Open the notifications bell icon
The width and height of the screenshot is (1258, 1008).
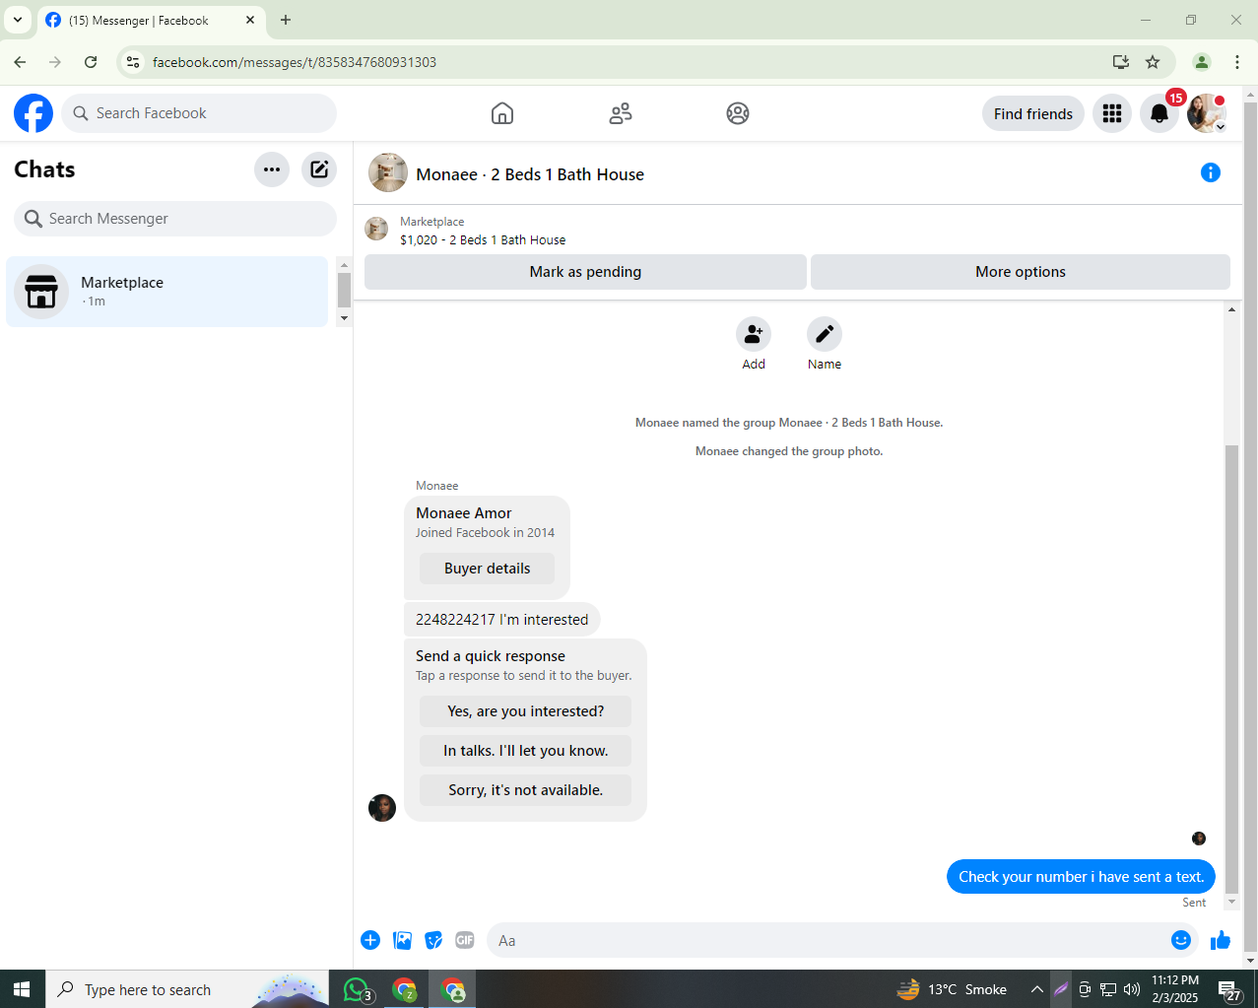tap(1159, 113)
